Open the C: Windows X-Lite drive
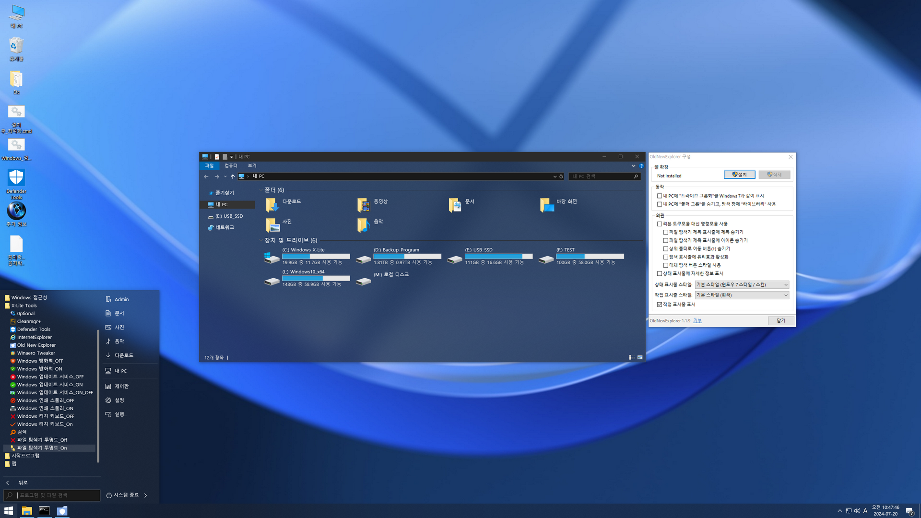Image resolution: width=921 pixels, height=518 pixels. tap(272, 258)
